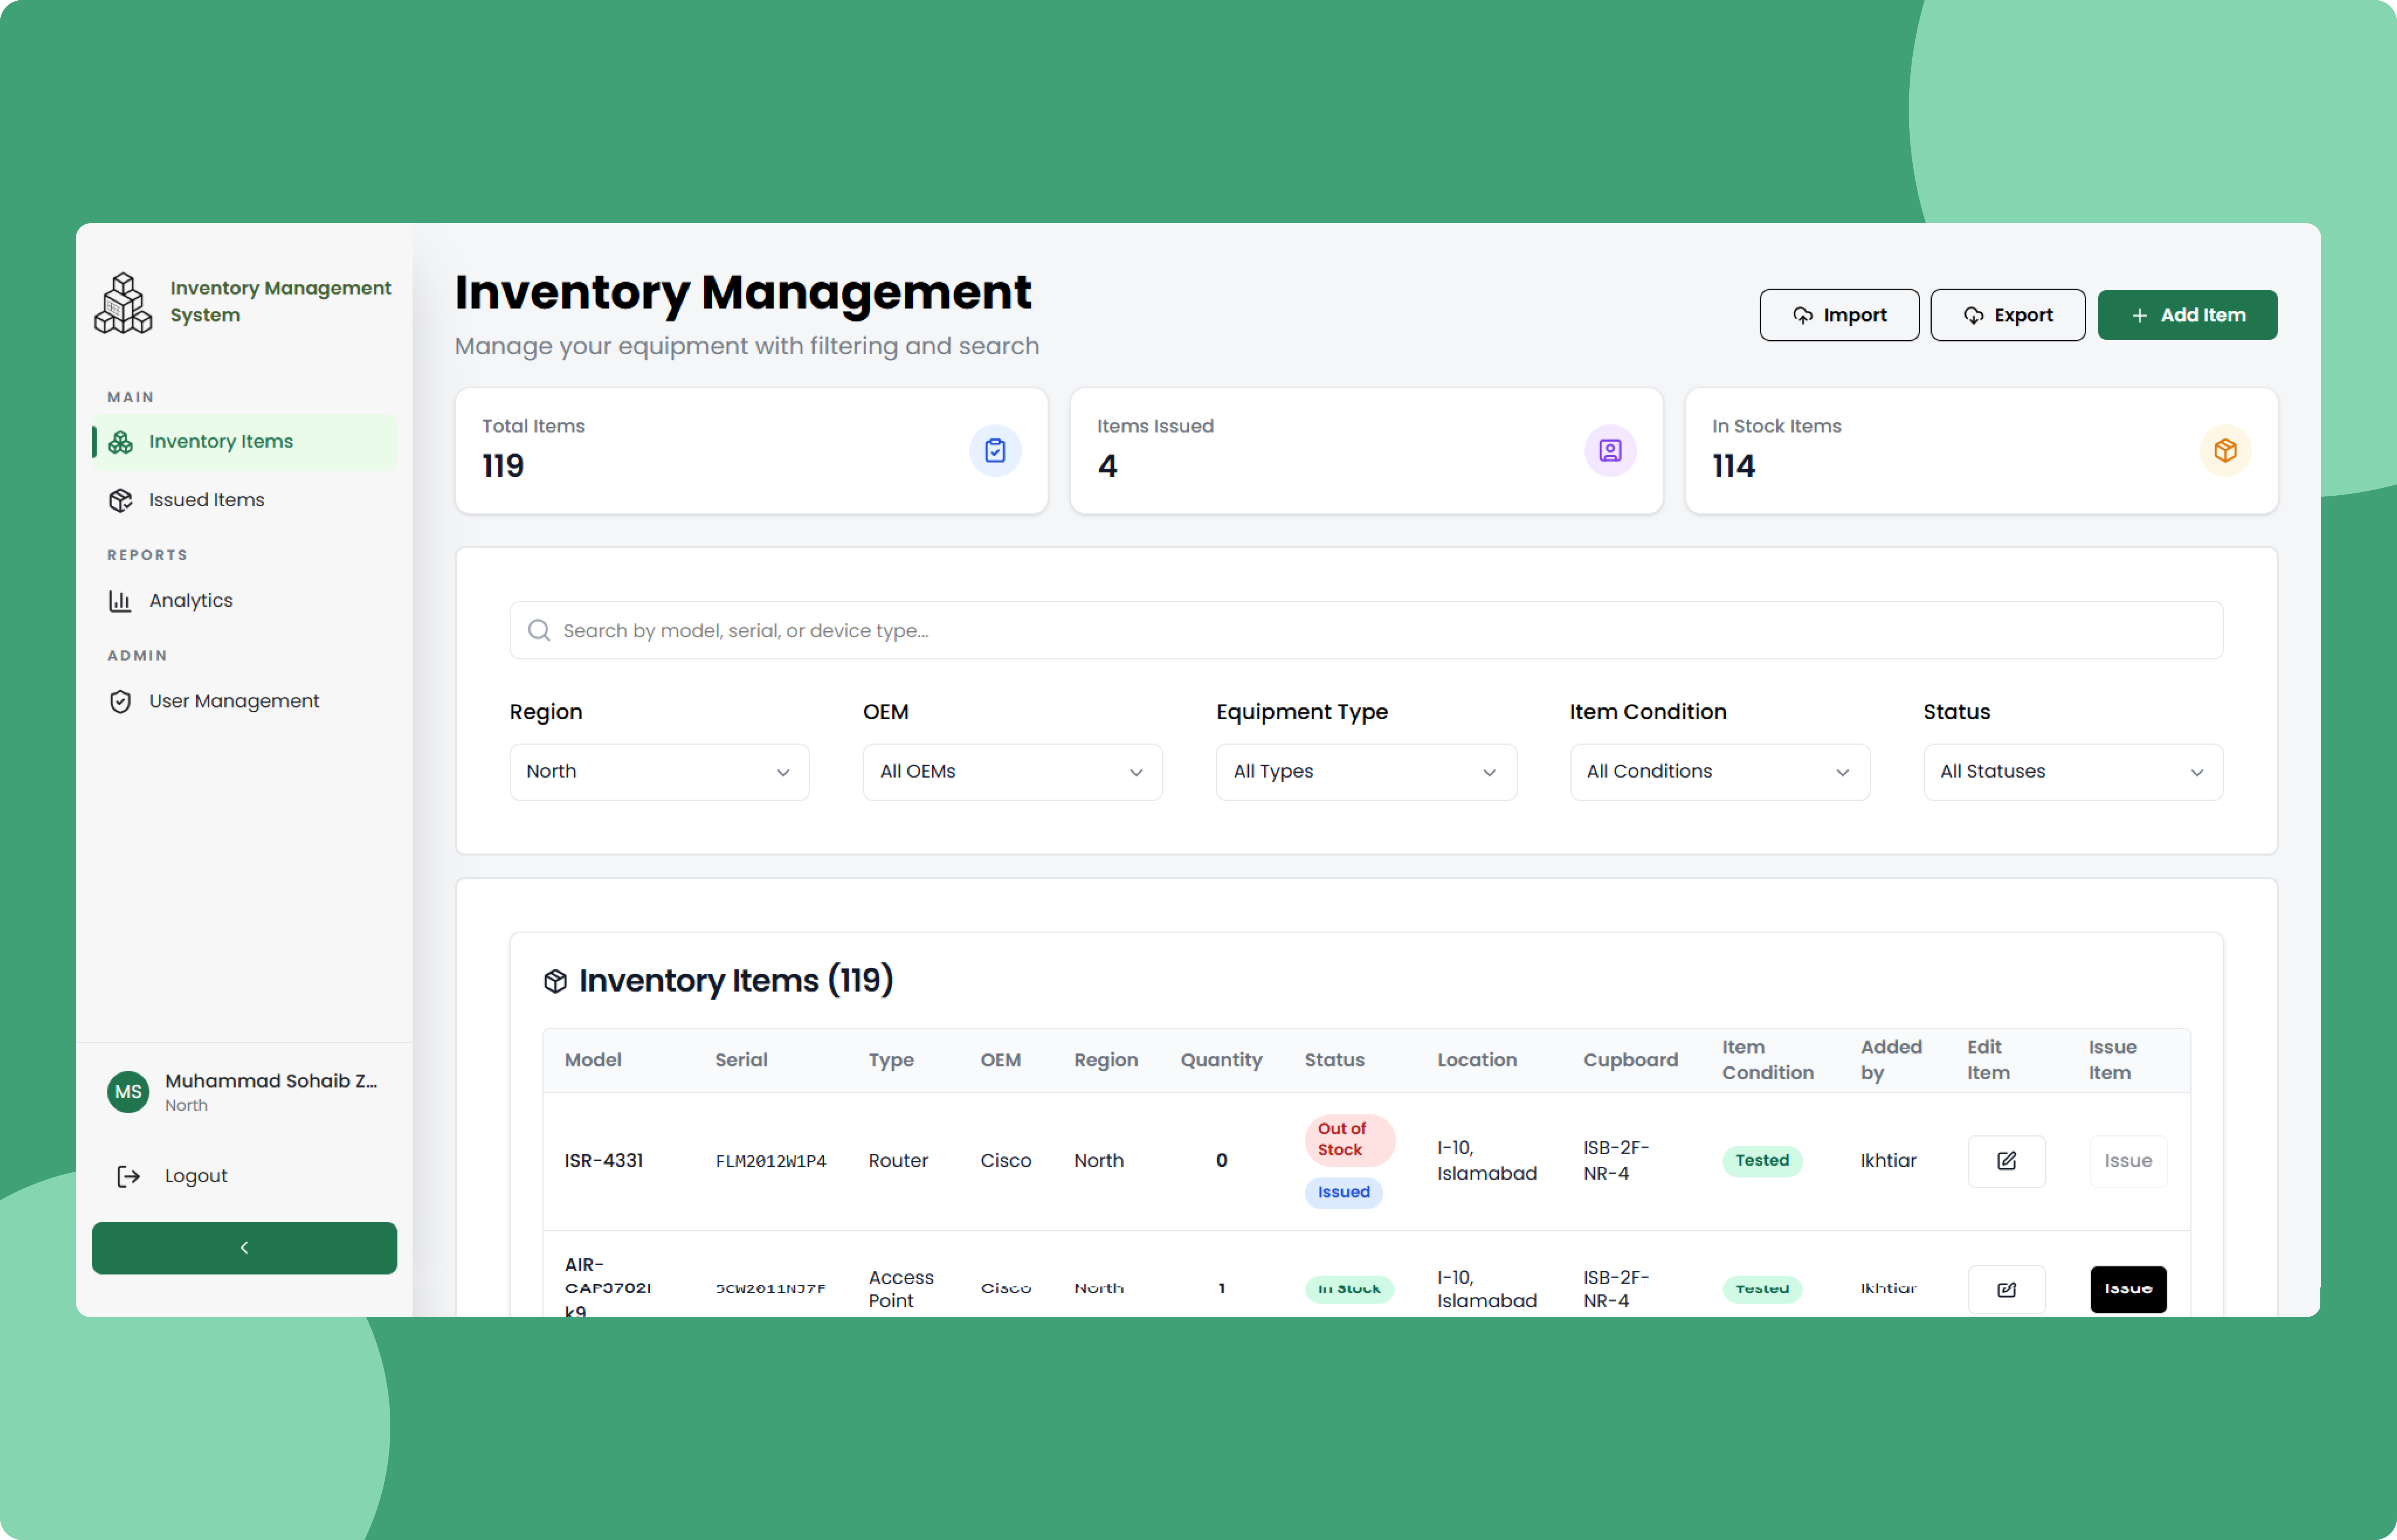Image resolution: width=2397 pixels, height=1540 pixels.
Task: Click serial FLM2012W1P4
Action: [770, 1161]
